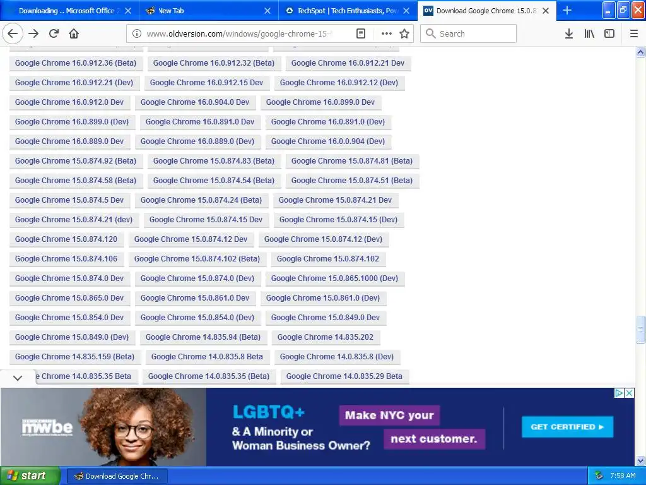This screenshot has height=485, width=646.
Task: Open Google Chrome 15.0.849.0 Dev link
Action: point(326,318)
